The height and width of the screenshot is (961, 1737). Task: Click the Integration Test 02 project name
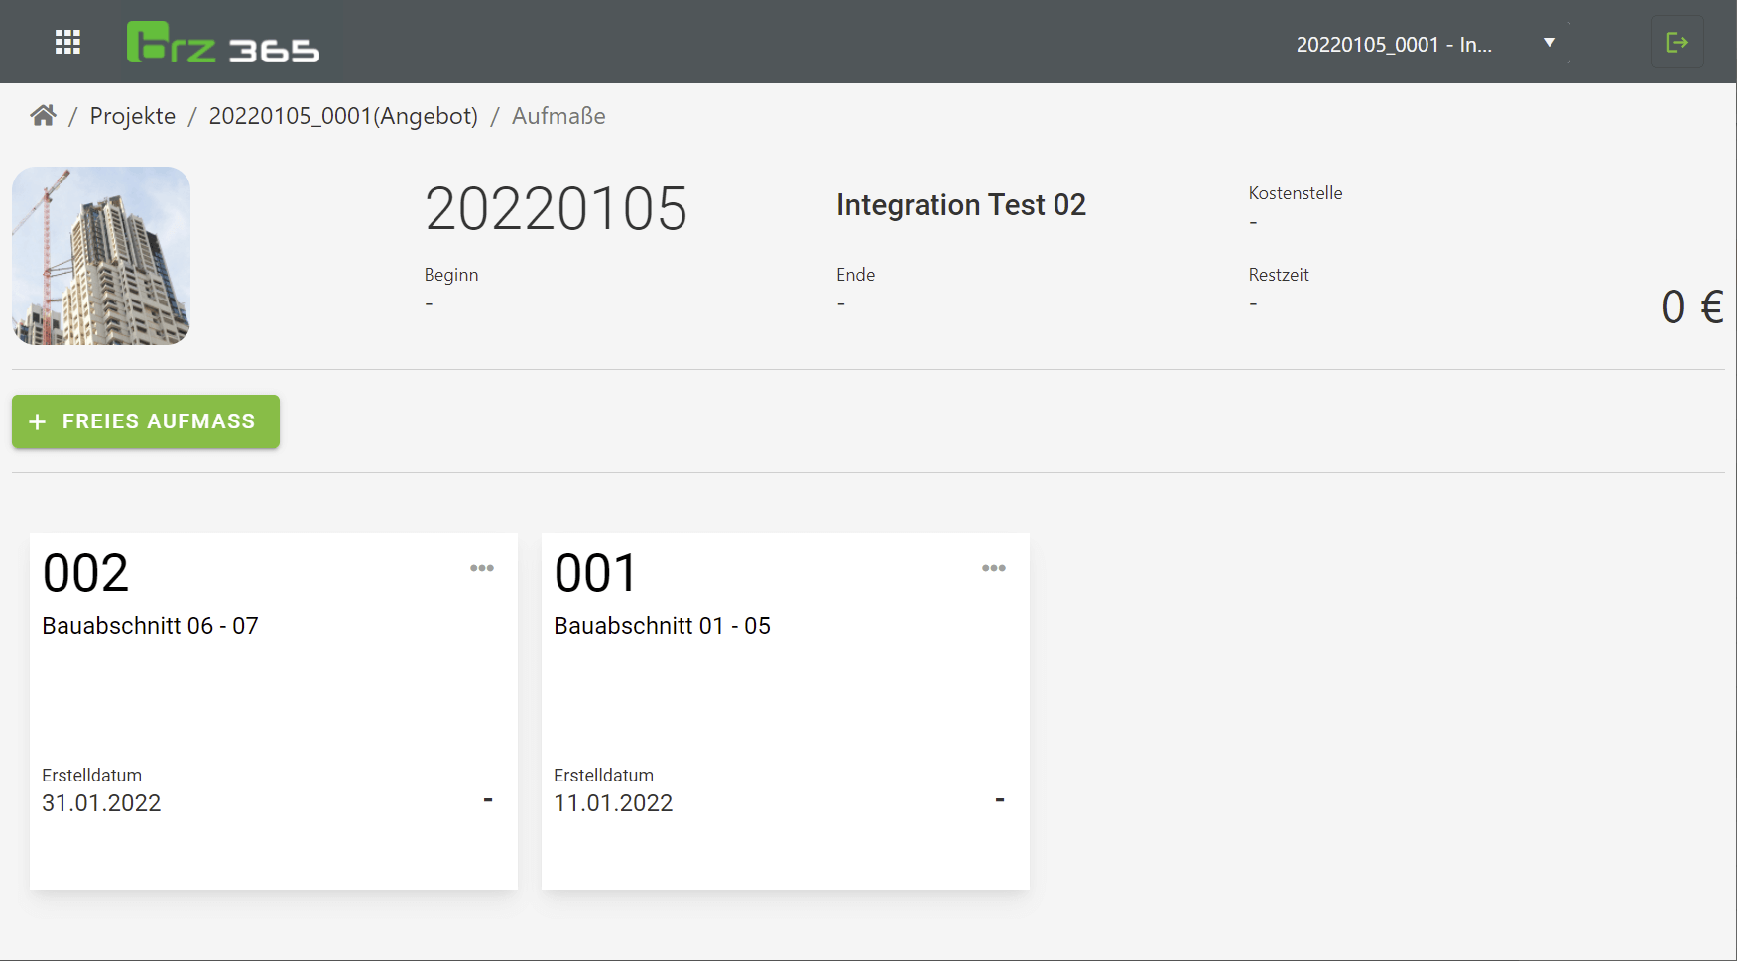pos(960,205)
